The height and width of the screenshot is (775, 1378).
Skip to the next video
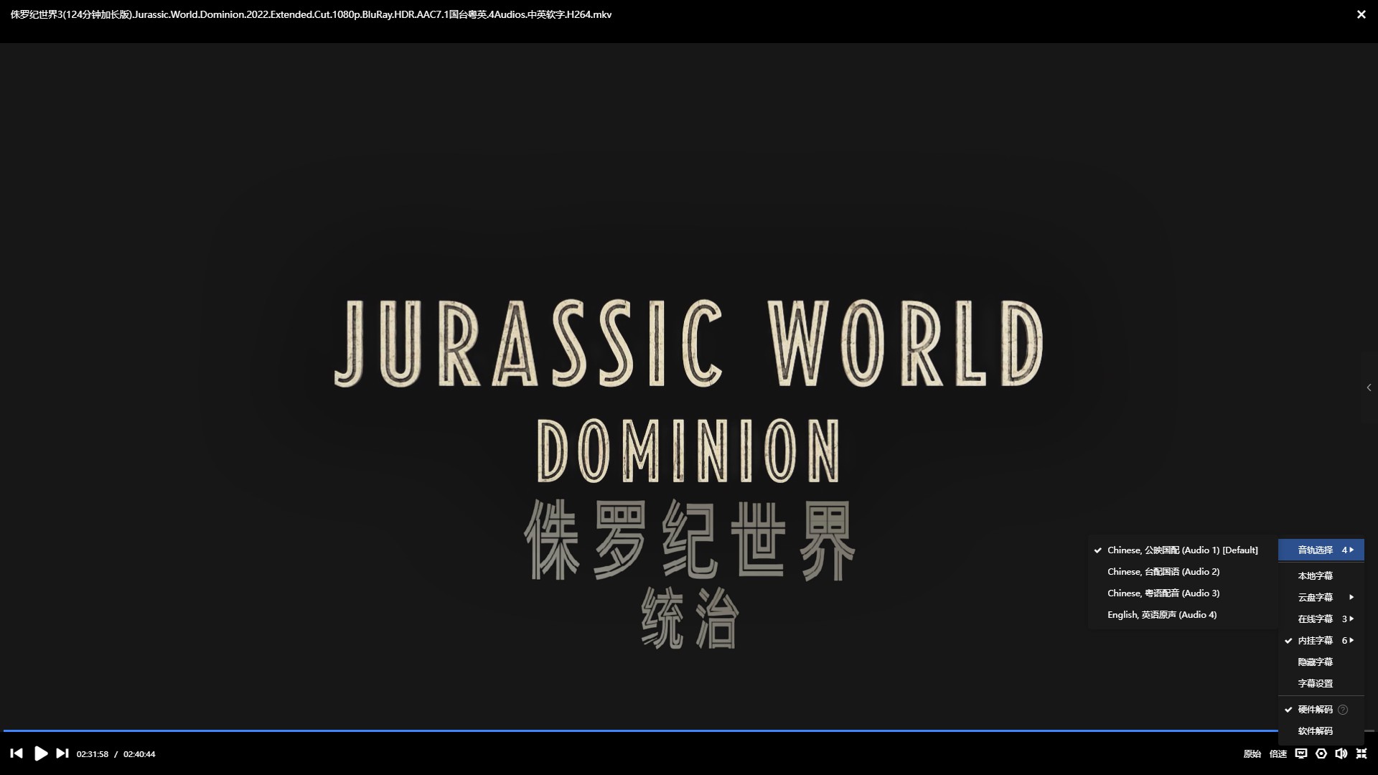point(62,753)
